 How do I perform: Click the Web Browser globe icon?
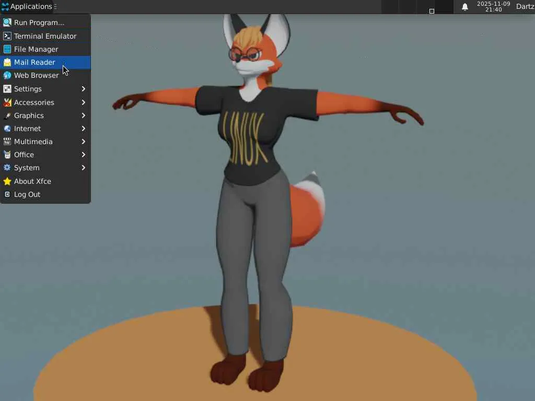tap(7, 75)
